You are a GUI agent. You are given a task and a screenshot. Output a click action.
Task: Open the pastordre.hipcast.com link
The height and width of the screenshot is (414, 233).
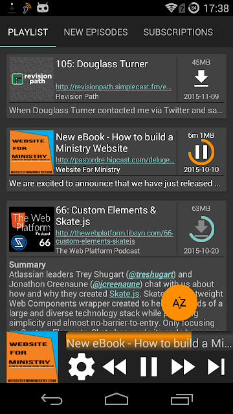[x=115, y=160]
